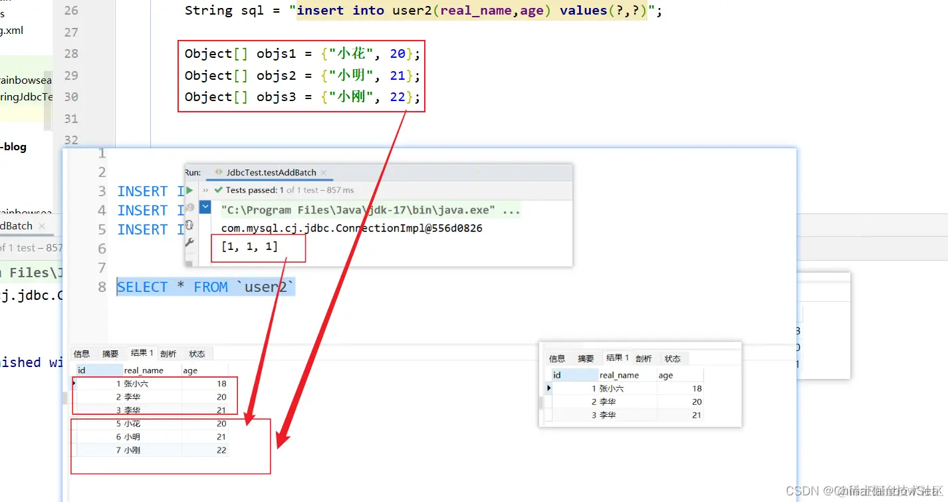Open the 信息 tab in the left result panel
The image size is (948, 502).
[x=82, y=354]
